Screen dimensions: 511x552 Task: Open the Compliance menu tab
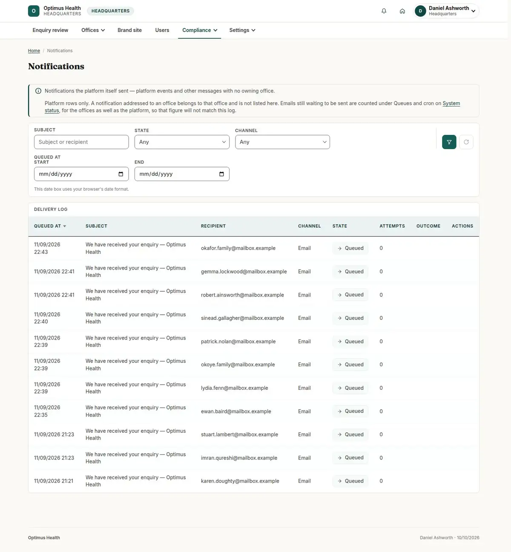200,30
